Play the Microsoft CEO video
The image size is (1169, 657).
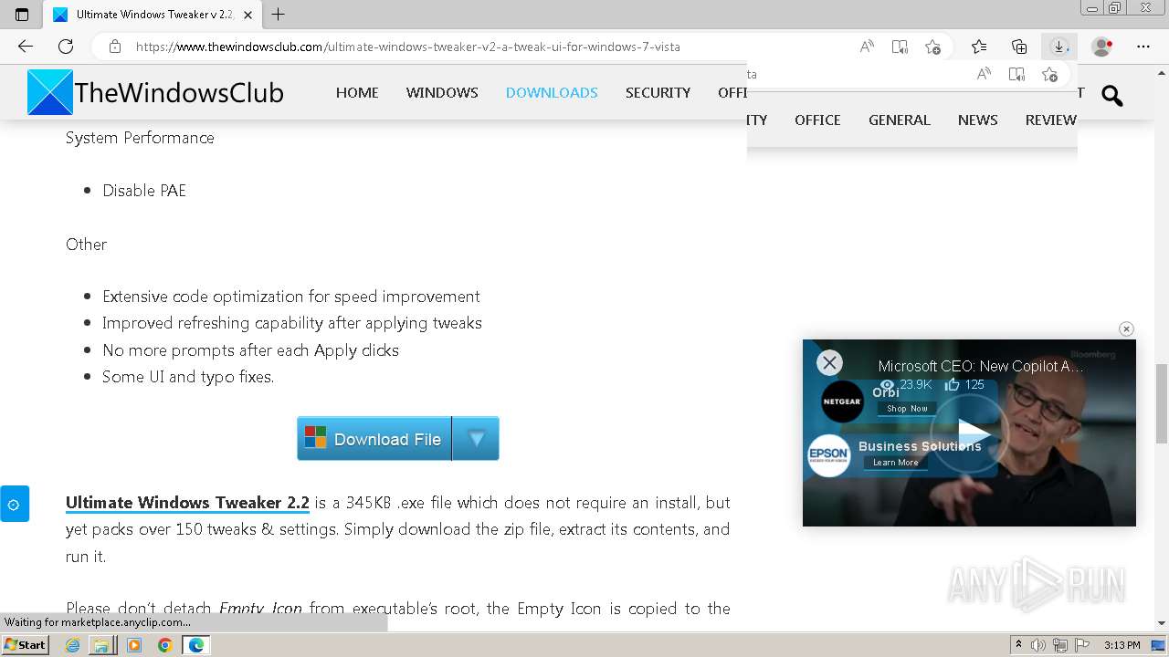(972, 433)
